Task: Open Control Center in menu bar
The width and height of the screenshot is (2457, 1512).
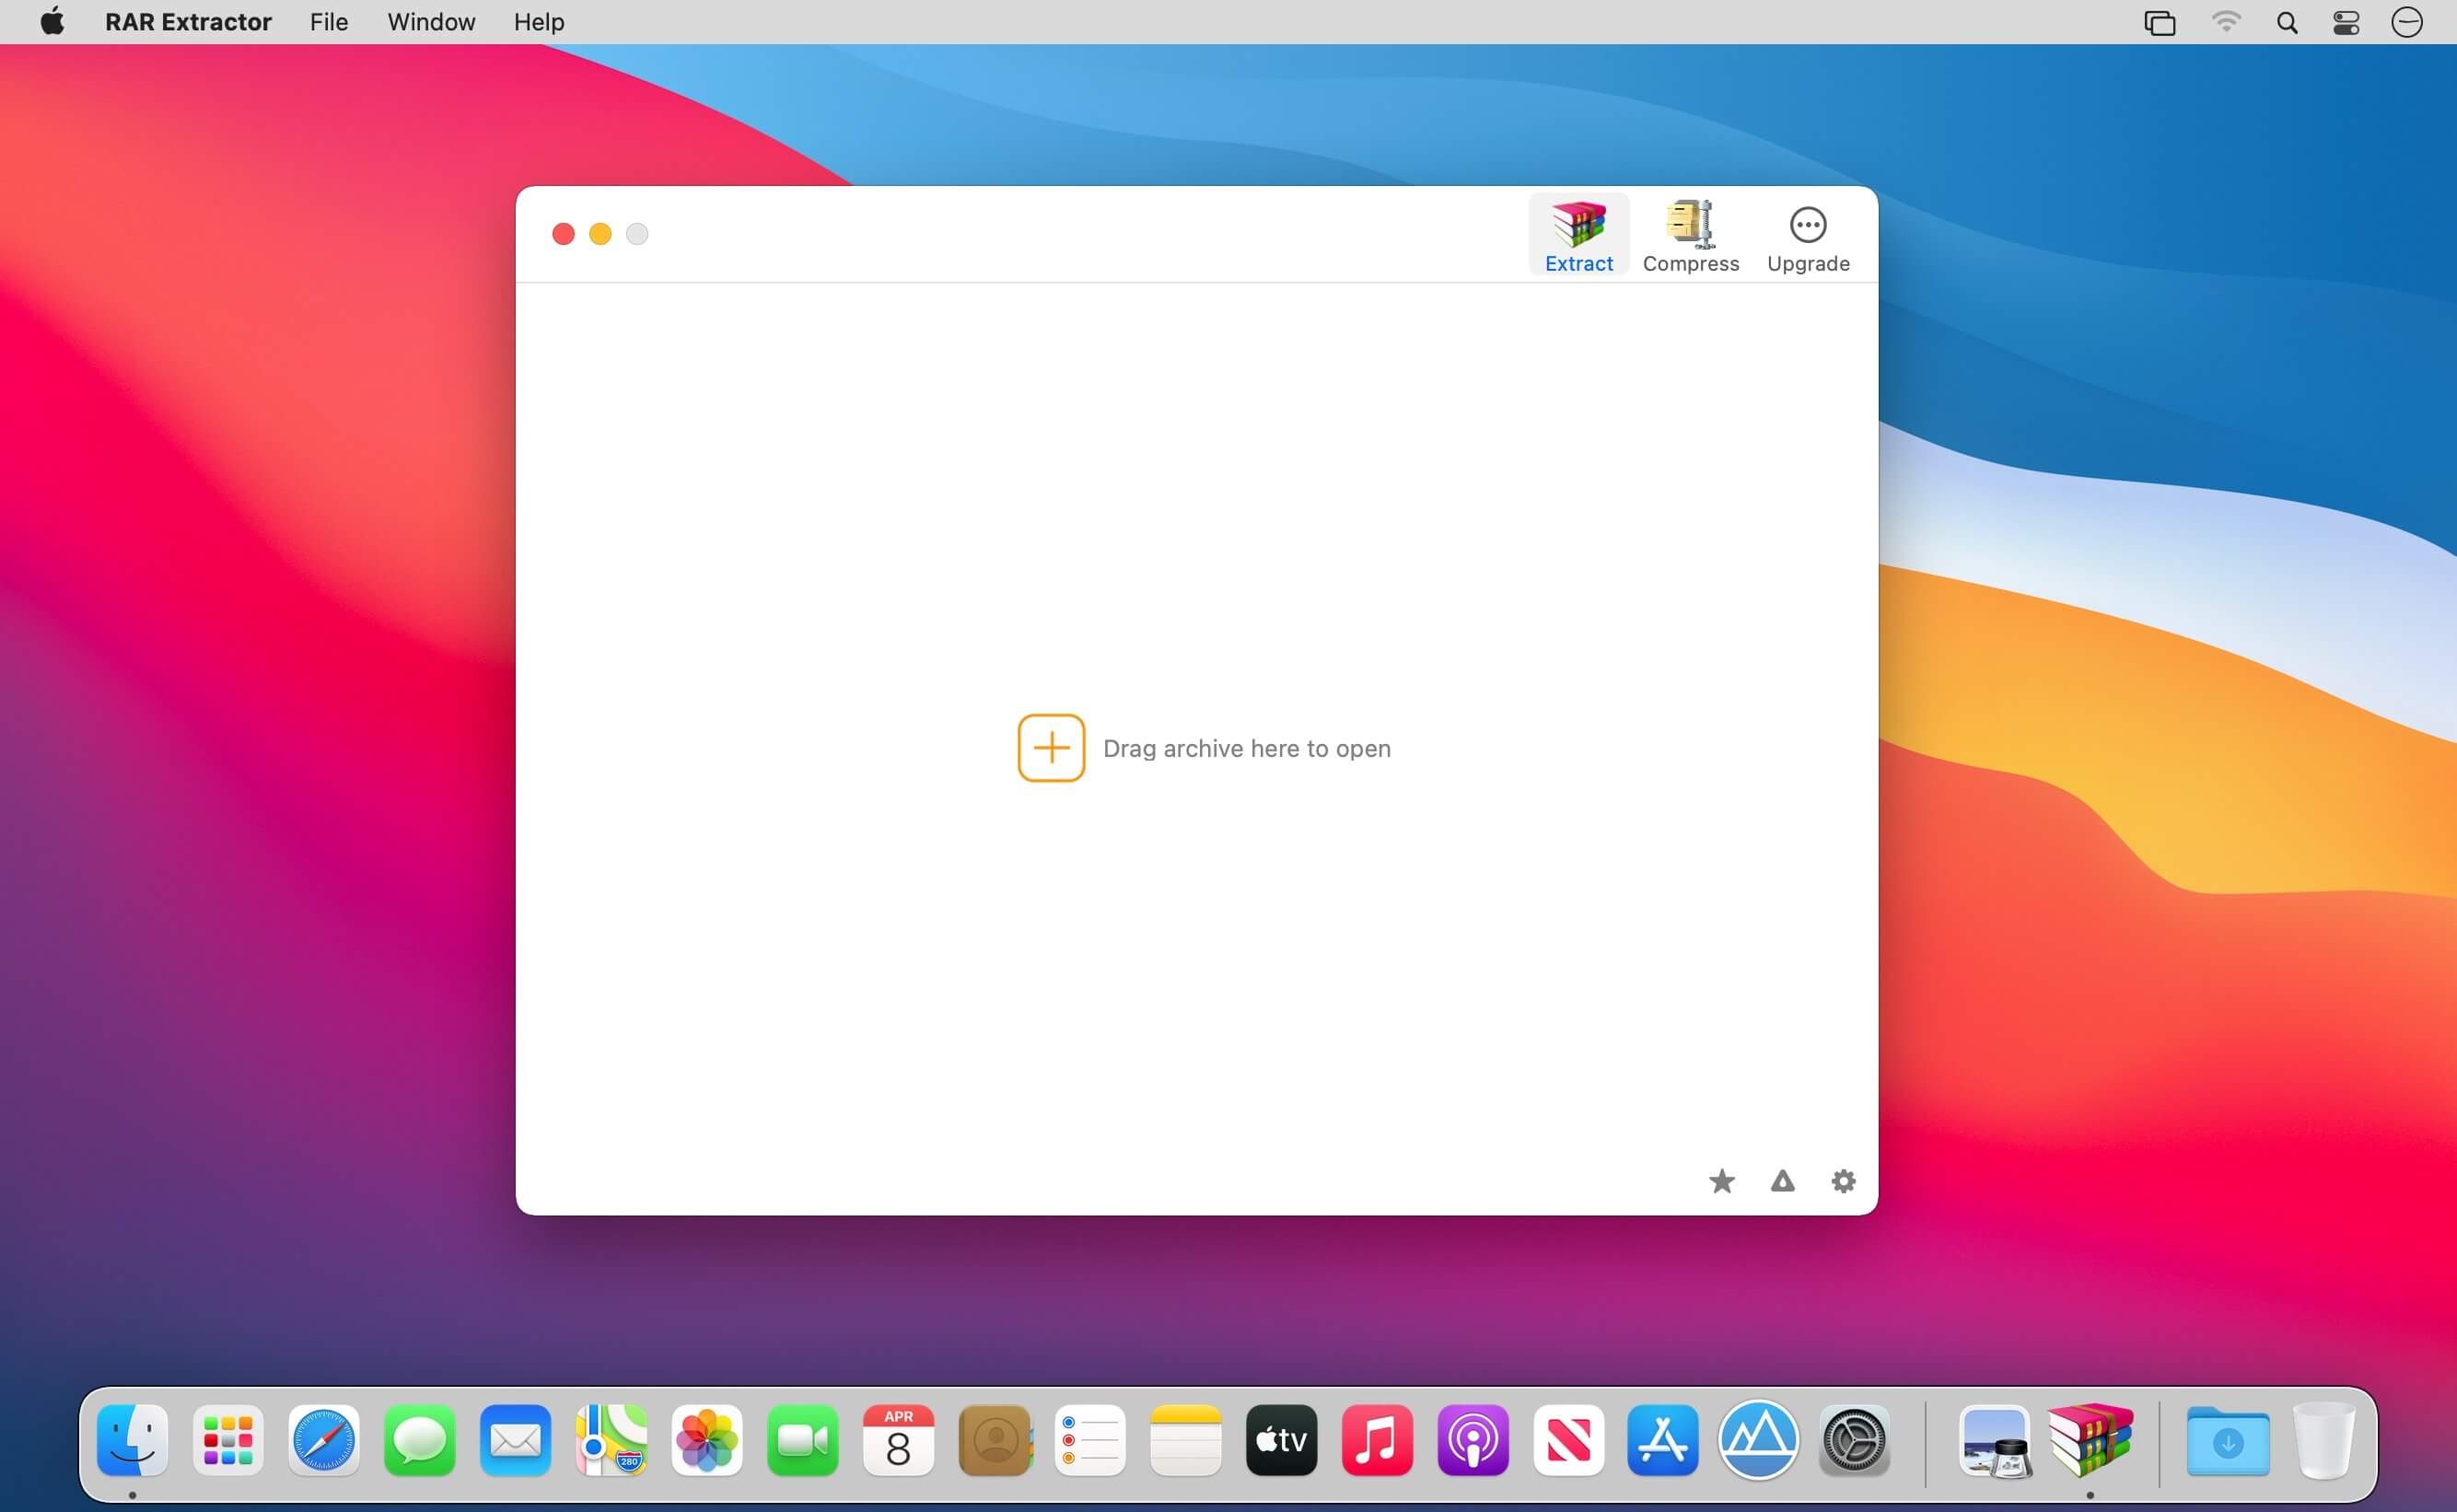Action: tap(2346, 22)
